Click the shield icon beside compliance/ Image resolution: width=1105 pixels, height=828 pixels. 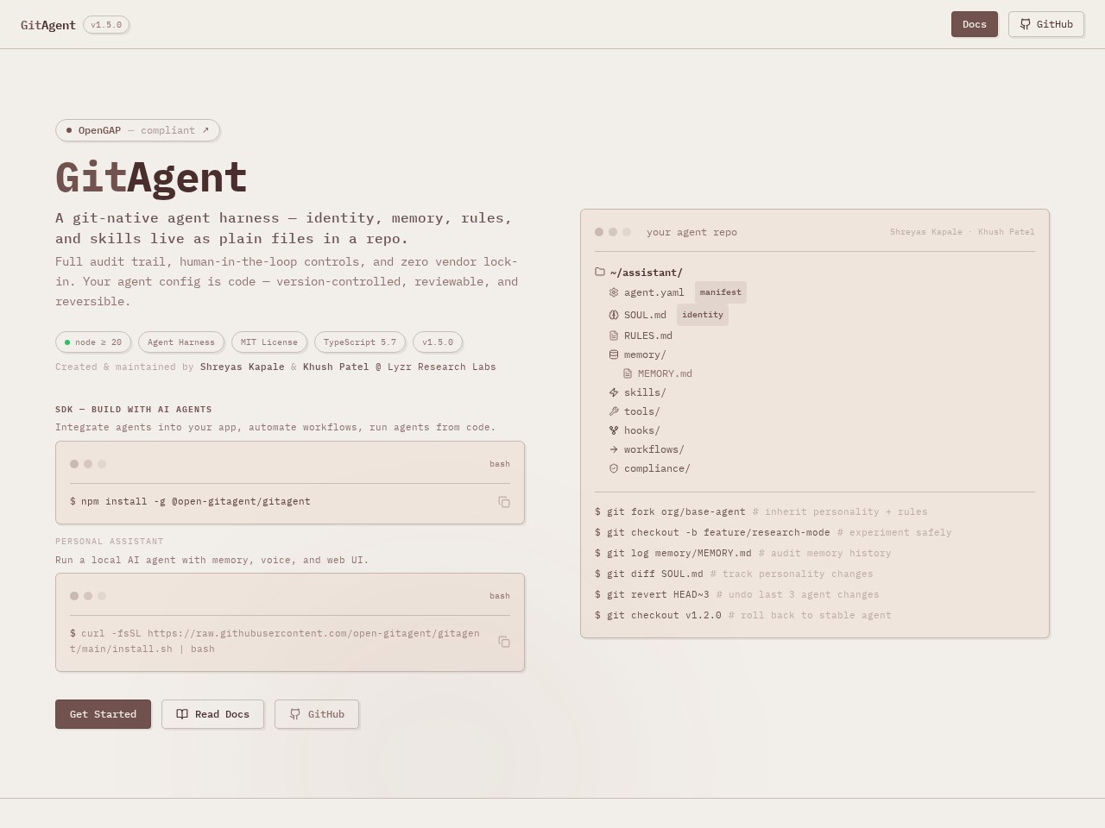pos(614,468)
